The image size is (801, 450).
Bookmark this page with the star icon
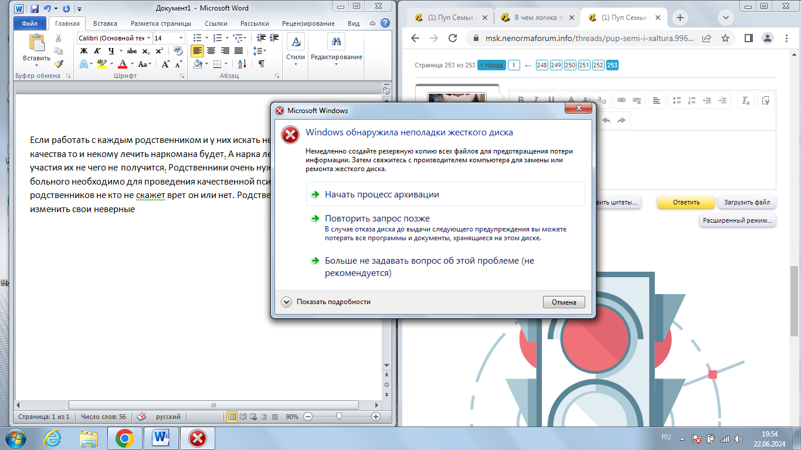(725, 38)
